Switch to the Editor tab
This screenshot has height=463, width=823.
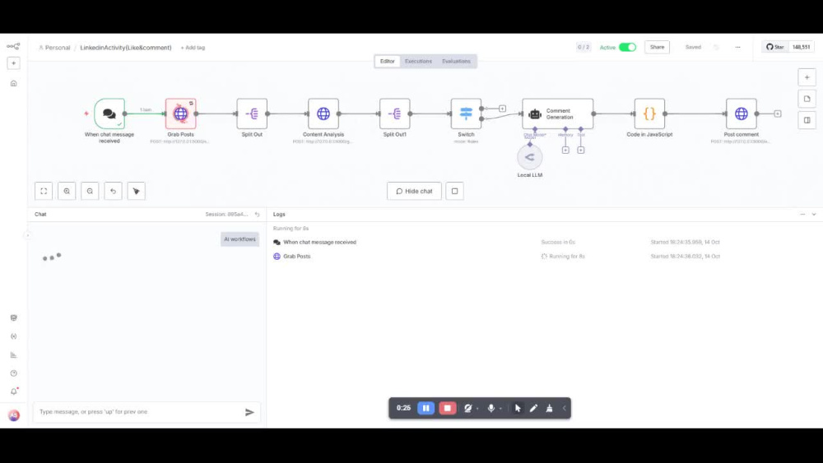pos(388,62)
